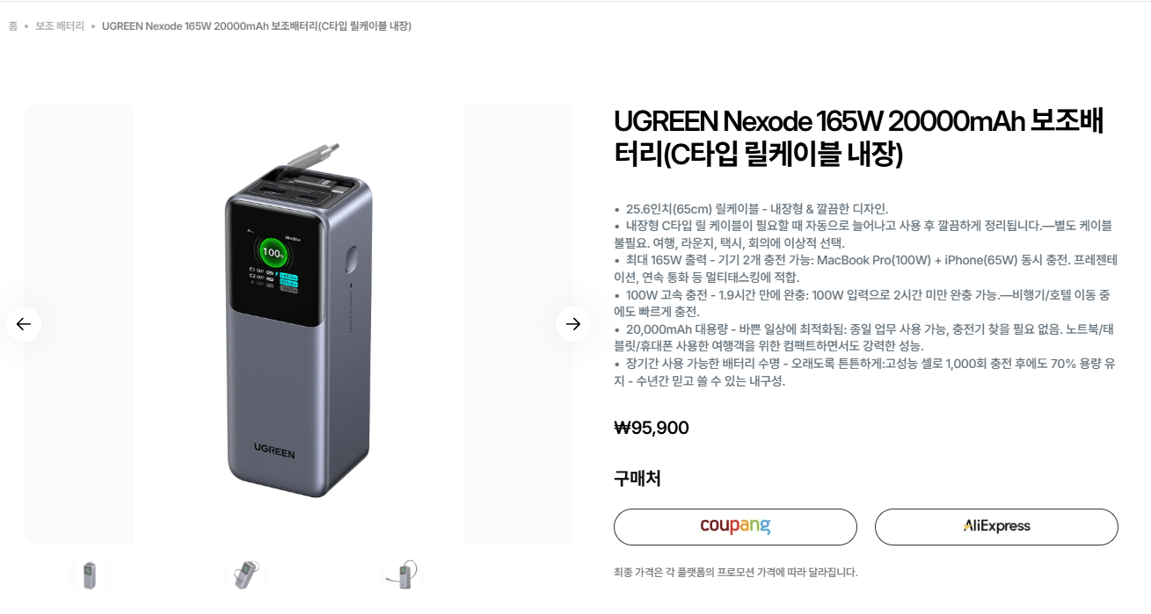Click the faded next slide panel

tap(518, 323)
